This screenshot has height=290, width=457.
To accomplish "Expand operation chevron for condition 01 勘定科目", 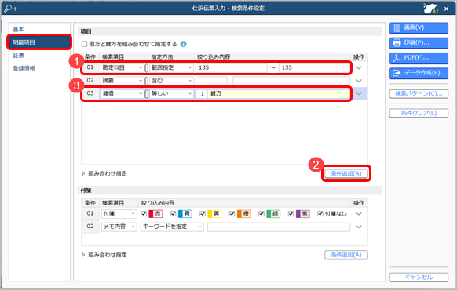I will [359, 67].
